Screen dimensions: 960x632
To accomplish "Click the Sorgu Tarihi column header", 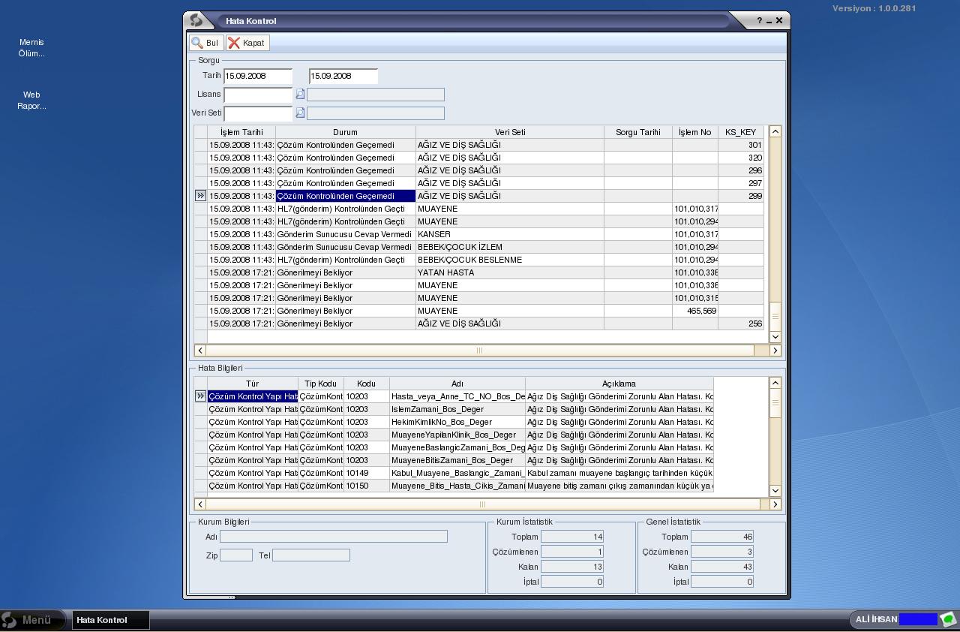I will point(637,132).
